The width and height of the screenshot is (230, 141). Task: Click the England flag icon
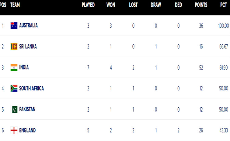14,130
